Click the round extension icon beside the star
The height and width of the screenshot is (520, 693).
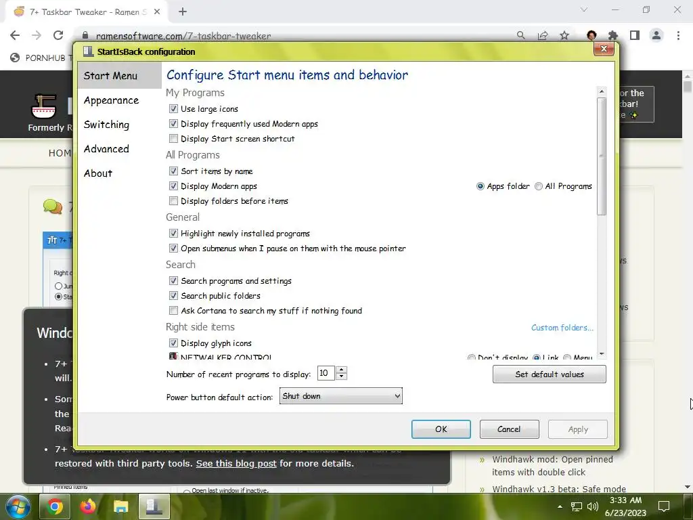click(x=591, y=35)
